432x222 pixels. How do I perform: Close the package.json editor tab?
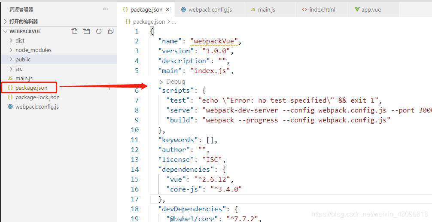[168, 9]
